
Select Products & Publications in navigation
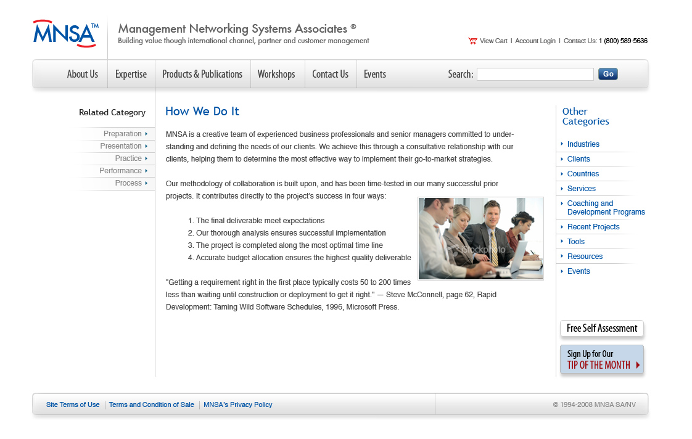[202, 74]
